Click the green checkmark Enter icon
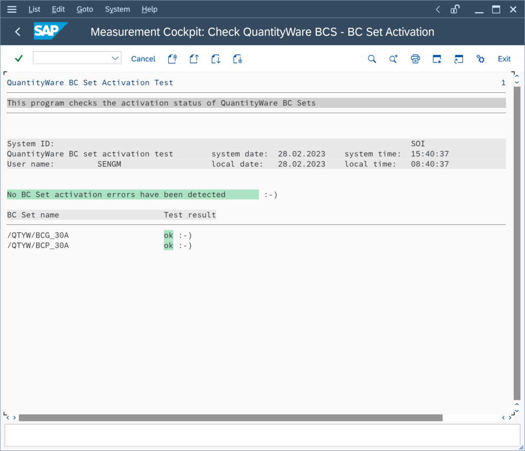The height and width of the screenshot is (451, 525). click(19, 58)
